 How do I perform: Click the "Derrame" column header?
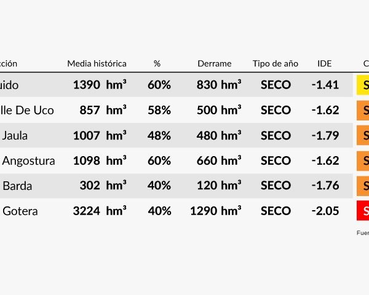(x=215, y=63)
